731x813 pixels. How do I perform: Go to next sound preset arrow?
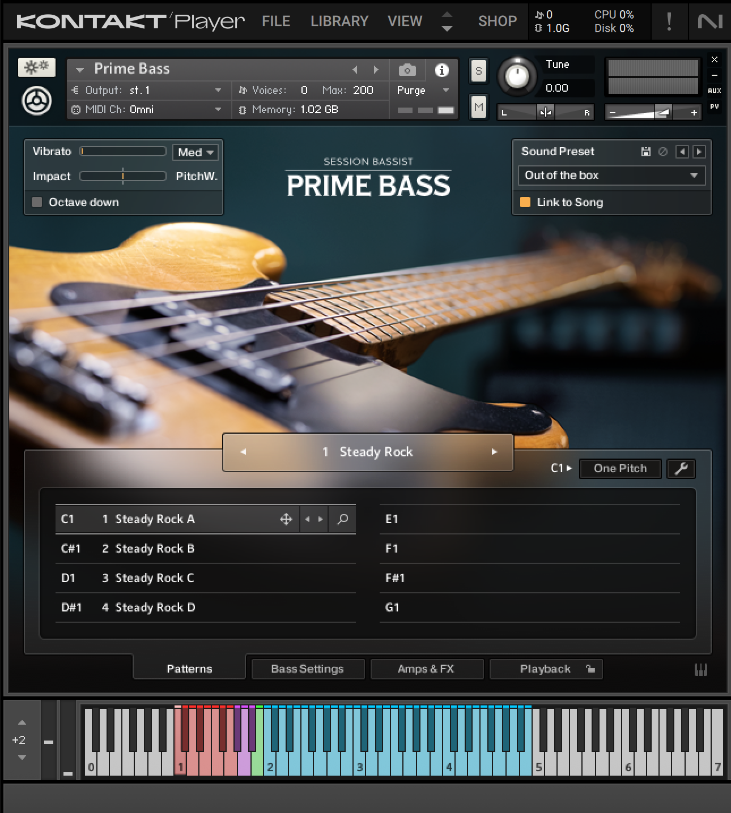click(x=699, y=152)
